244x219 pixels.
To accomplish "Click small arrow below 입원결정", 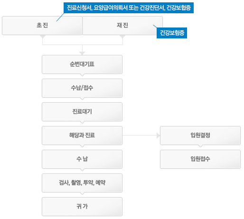I will pyautogui.click(x=200, y=146).
